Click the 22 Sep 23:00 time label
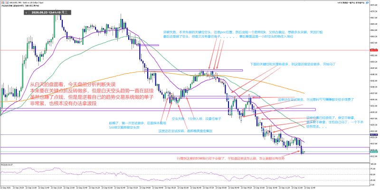Screen dimensions: 380x190 (69, 188)
